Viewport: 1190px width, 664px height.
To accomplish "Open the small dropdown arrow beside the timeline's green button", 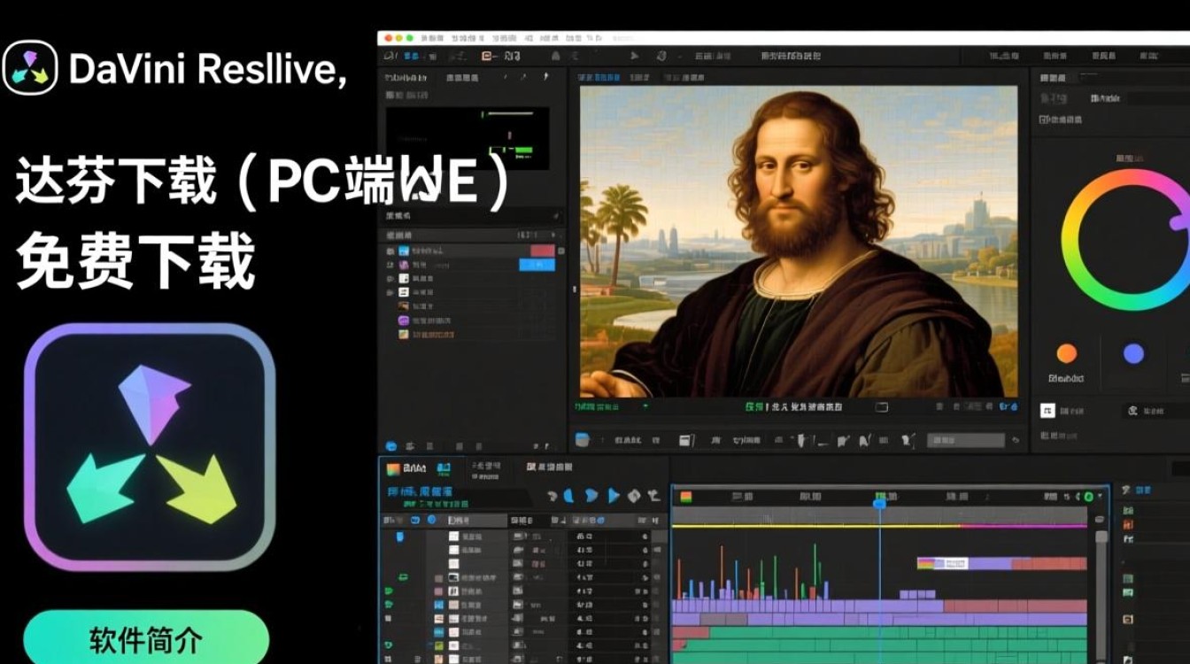I will [x=1101, y=498].
